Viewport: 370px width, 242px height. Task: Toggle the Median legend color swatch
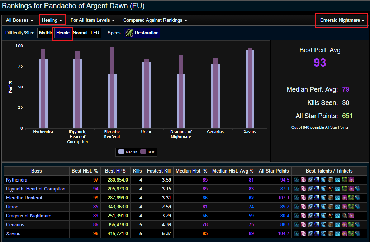(x=121, y=152)
